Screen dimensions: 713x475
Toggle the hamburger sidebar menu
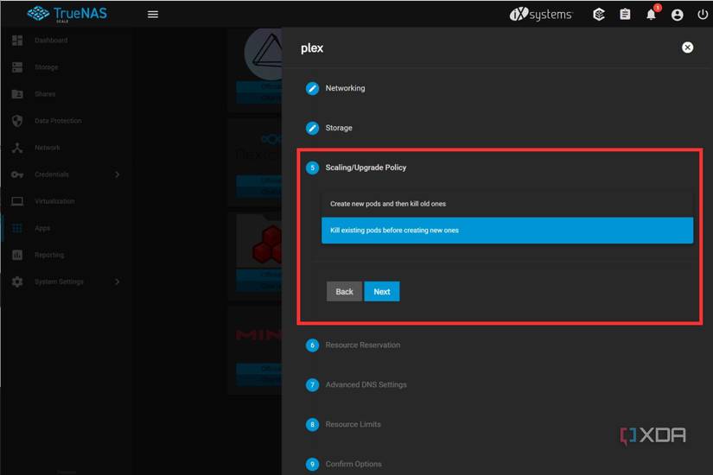click(153, 14)
